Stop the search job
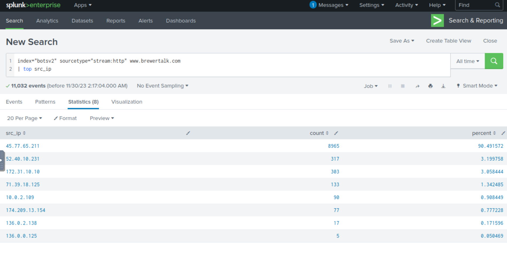 [x=403, y=86]
